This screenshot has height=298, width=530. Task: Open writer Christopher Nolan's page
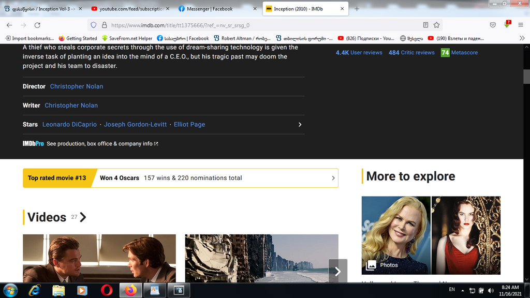[x=71, y=106]
